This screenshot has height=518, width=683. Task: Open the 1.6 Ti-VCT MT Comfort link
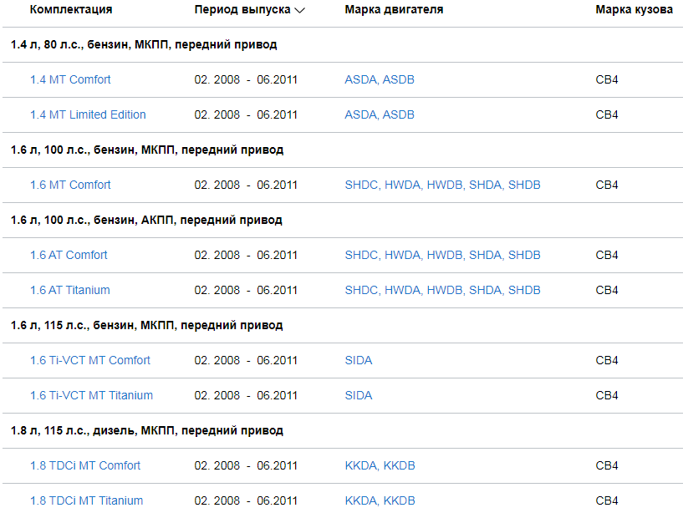[89, 360]
